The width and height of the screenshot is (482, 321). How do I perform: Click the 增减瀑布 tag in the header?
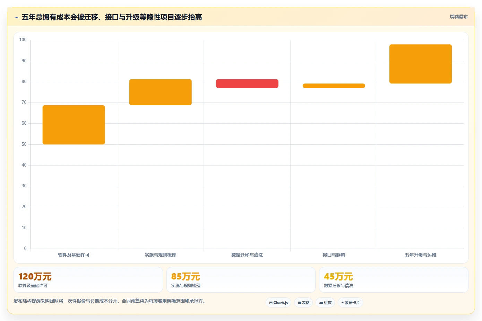coord(458,17)
